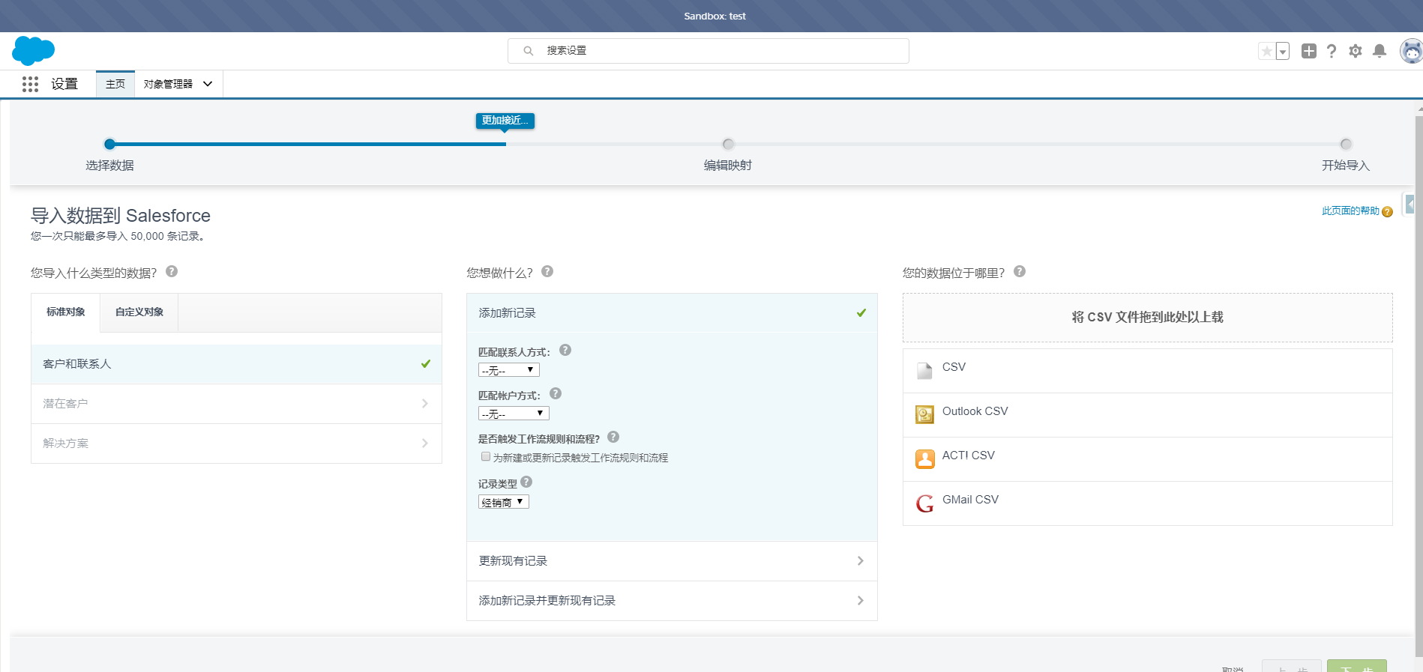
Task: Click the 编辑映射 progress step dot
Action: pos(728,144)
